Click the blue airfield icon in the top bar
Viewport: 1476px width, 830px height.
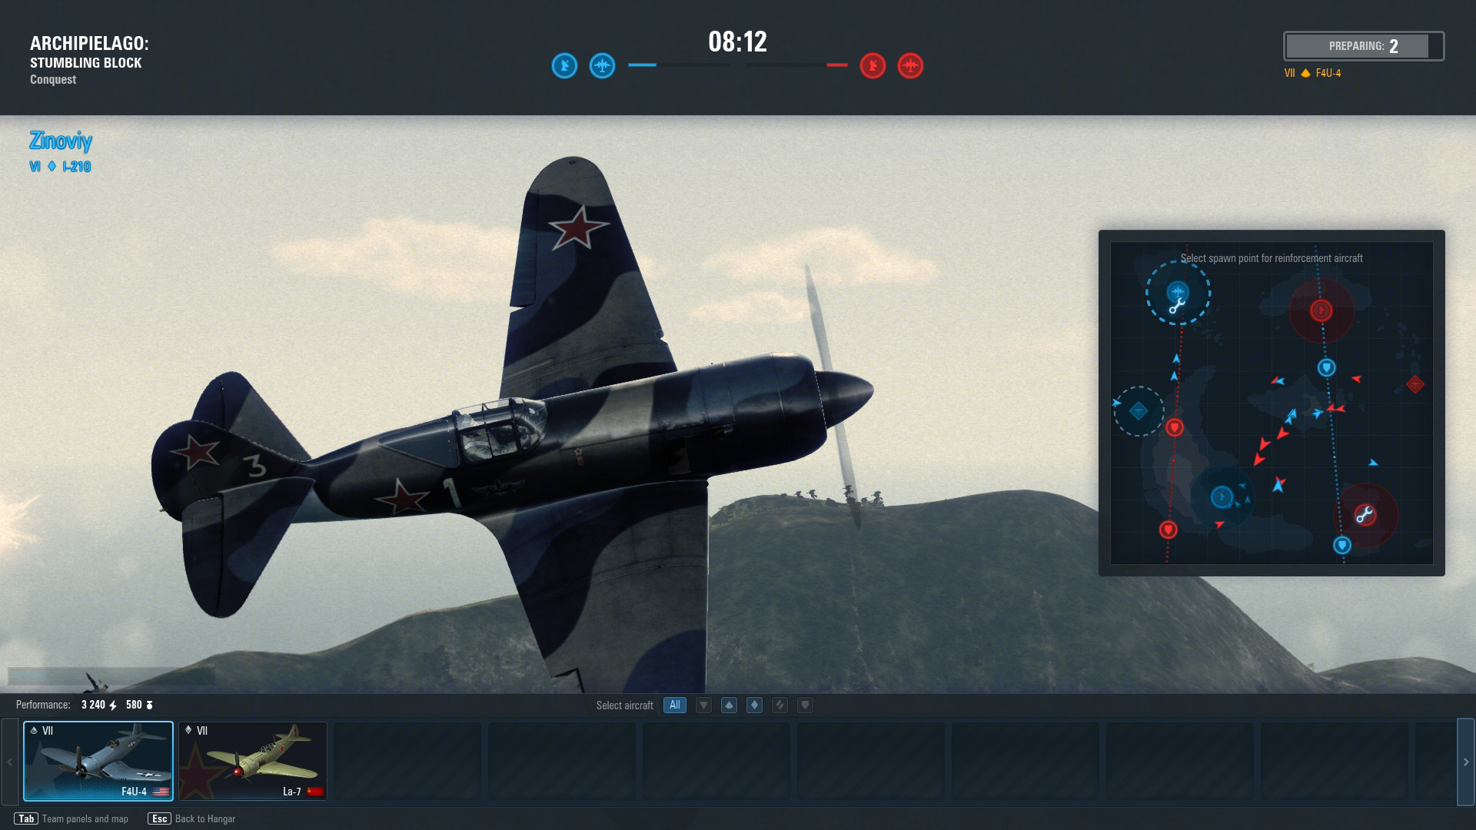(602, 65)
